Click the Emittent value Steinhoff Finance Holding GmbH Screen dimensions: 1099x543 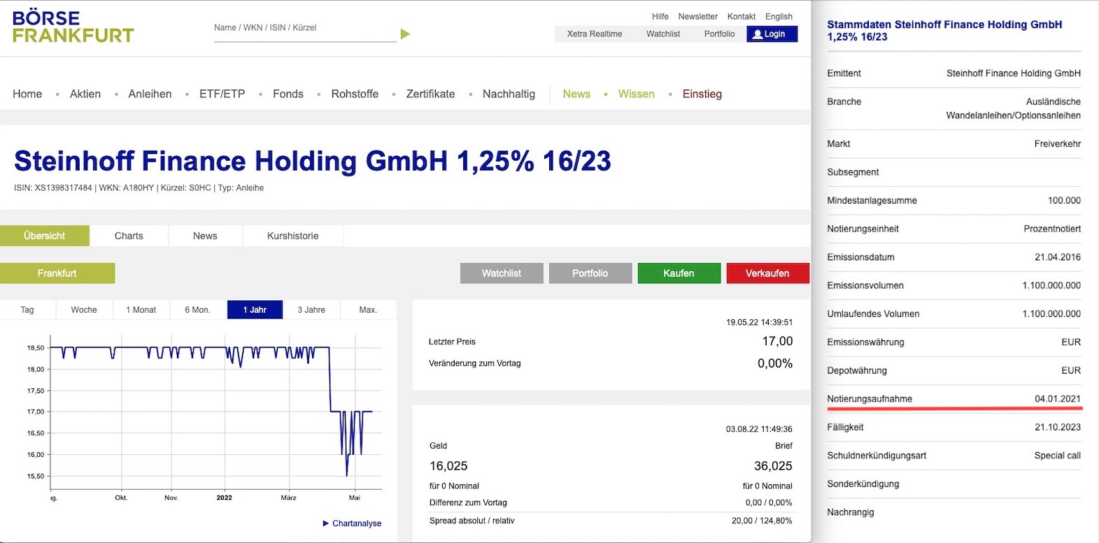[1014, 73]
